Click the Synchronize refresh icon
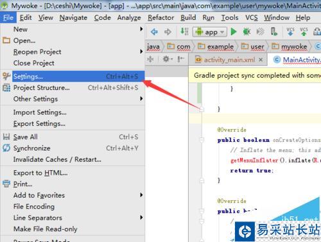The image size is (321, 242). tap(6, 148)
